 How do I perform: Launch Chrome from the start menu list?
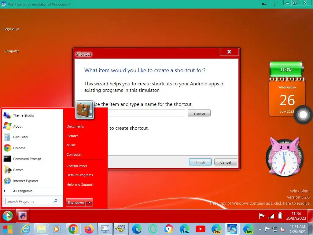[x=32, y=148]
